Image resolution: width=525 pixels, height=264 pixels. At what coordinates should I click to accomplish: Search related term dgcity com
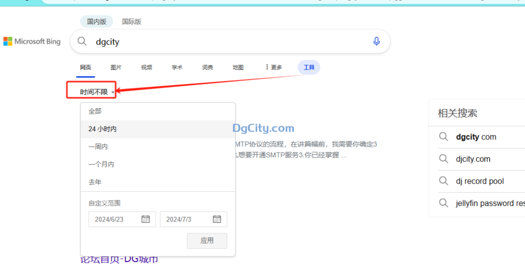pyautogui.click(x=476, y=137)
